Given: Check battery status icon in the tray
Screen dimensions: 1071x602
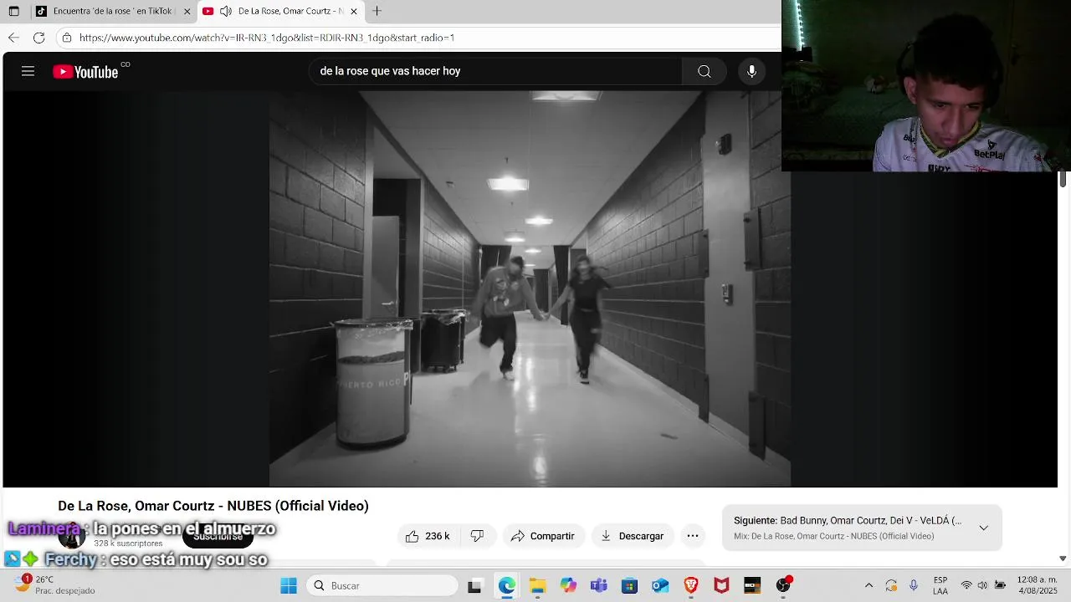Looking at the screenshot, I should 1000,586.
